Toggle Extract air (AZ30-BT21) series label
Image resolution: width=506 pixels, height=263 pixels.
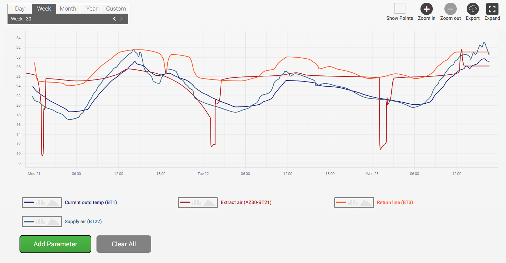tap(246, 203)
